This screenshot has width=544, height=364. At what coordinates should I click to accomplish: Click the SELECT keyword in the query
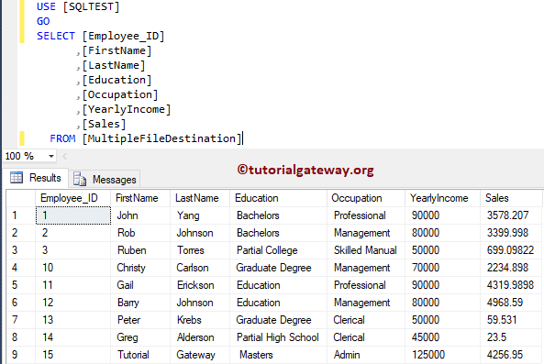(56, 36)
